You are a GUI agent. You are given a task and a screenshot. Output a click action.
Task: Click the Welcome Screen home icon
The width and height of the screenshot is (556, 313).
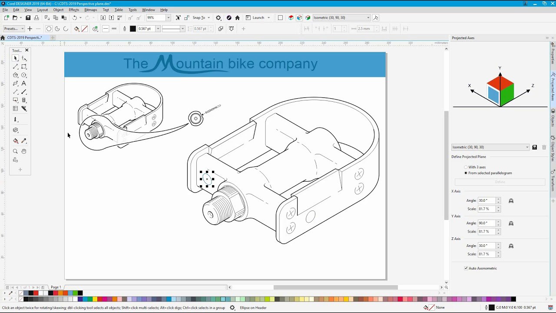tap(237, 18)
